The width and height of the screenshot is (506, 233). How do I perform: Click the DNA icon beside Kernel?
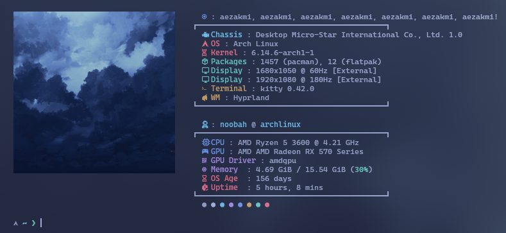pyautogui.click(x=205, y=53)
